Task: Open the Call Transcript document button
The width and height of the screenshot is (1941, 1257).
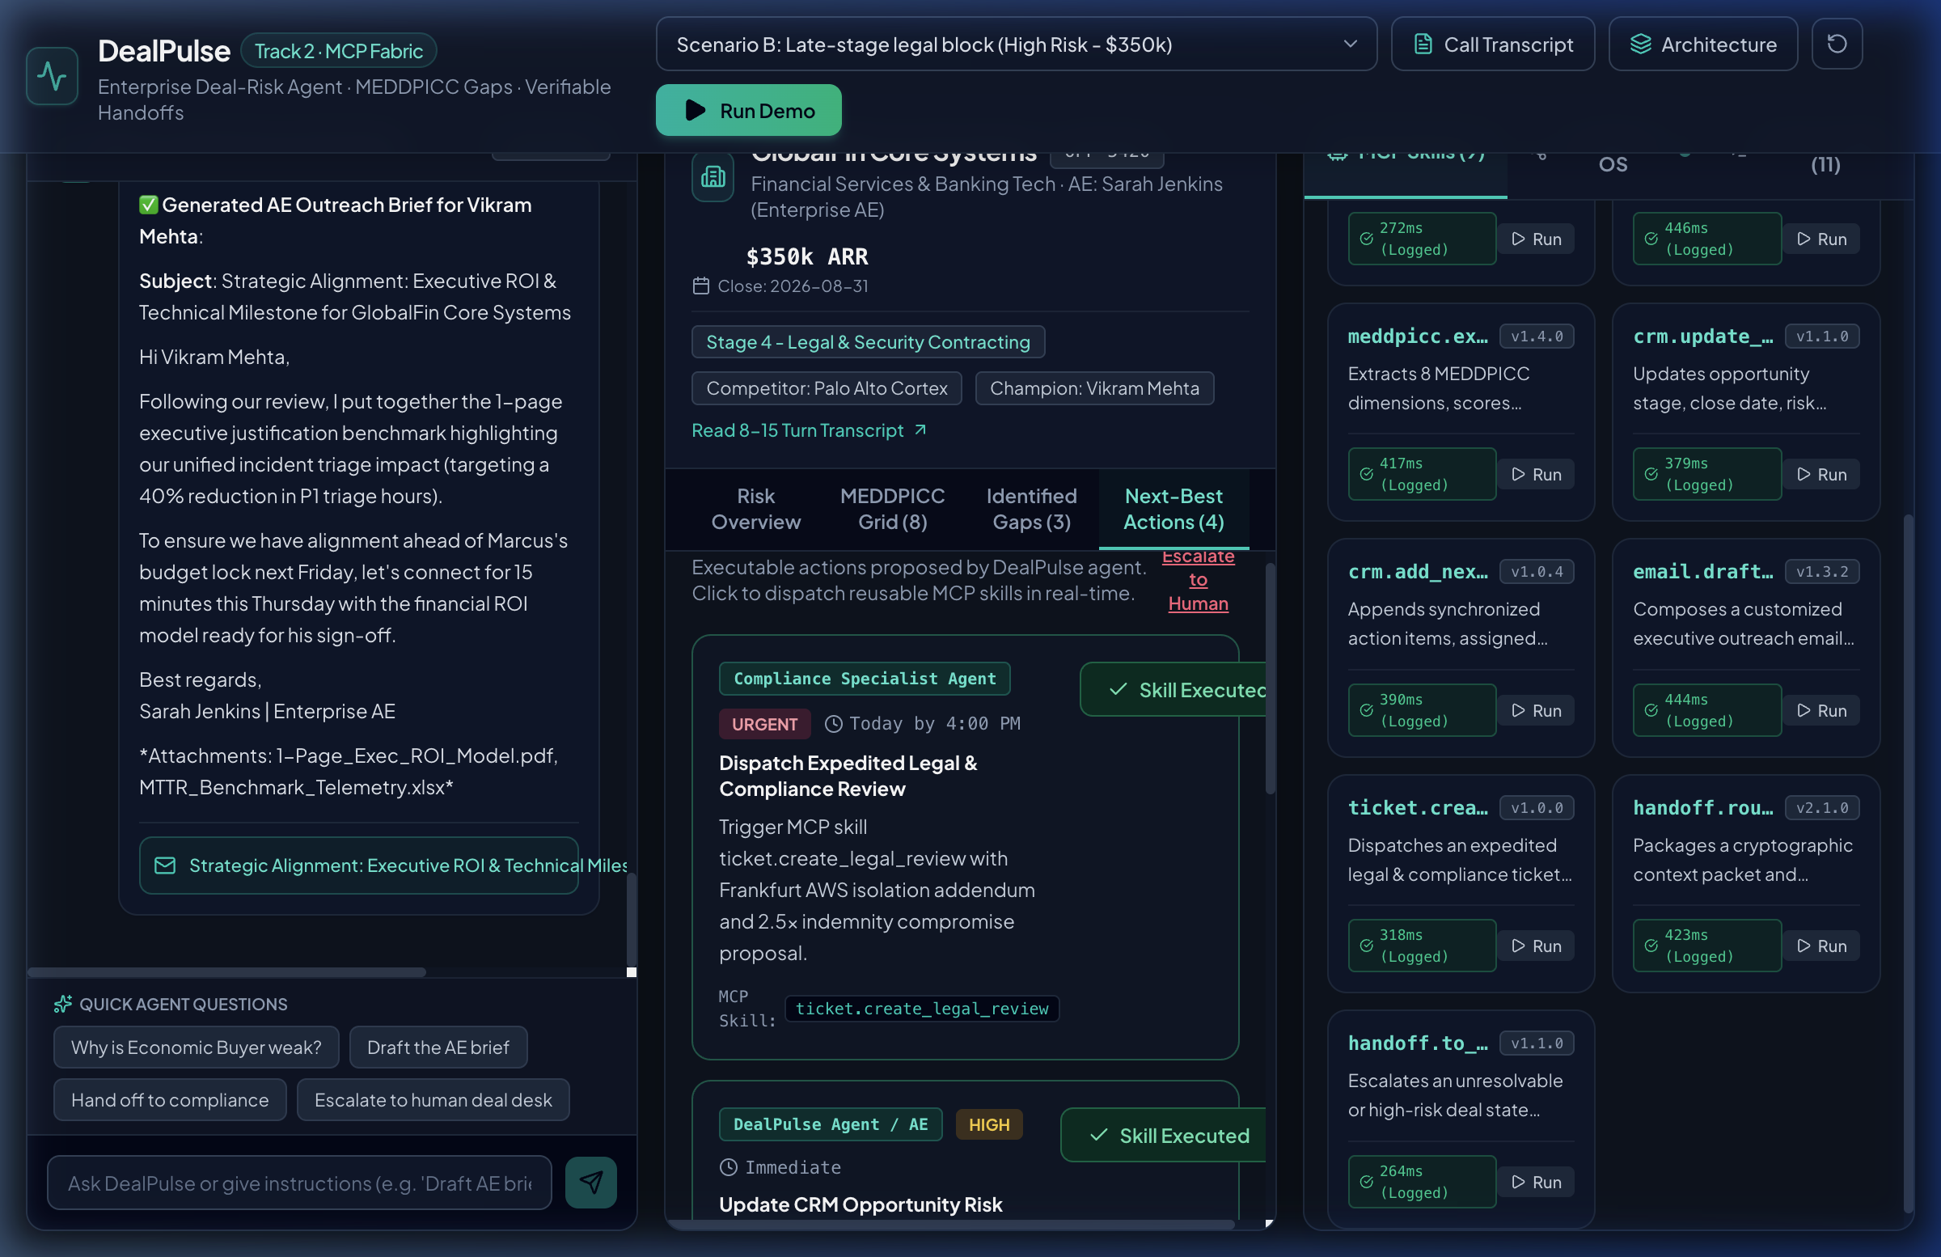Action: pyautogui.click(x=1492, y=44)
